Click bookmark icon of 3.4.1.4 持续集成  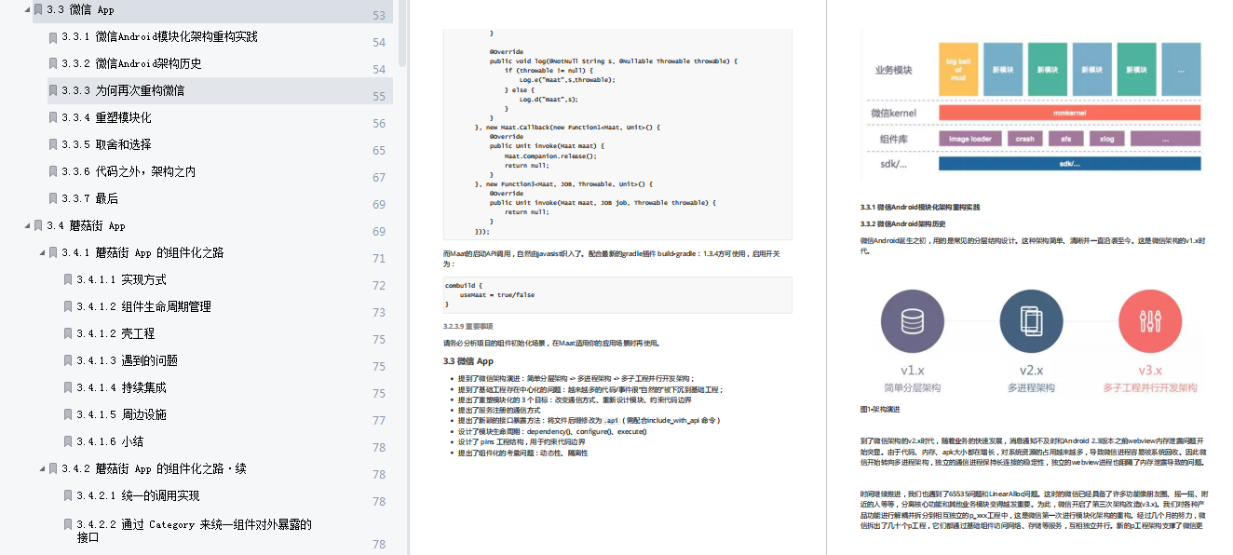click(x=68, y=387)
